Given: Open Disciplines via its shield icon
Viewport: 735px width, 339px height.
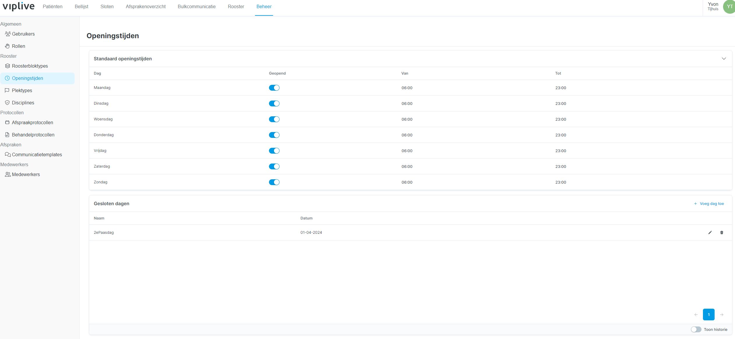Looking at the screenshot, I should pos(7,103).
